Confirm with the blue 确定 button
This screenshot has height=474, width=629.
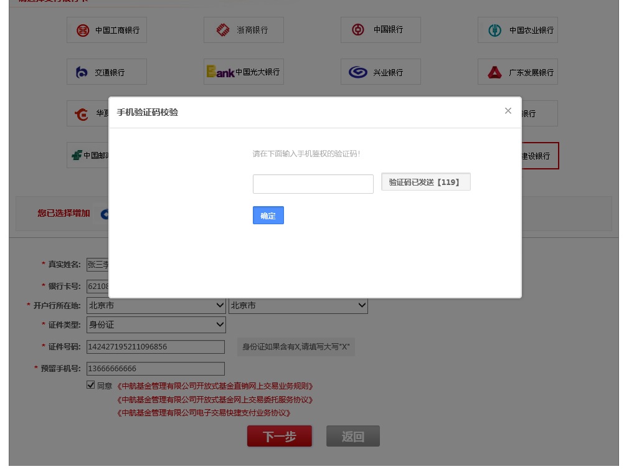(x=268, y=215)
